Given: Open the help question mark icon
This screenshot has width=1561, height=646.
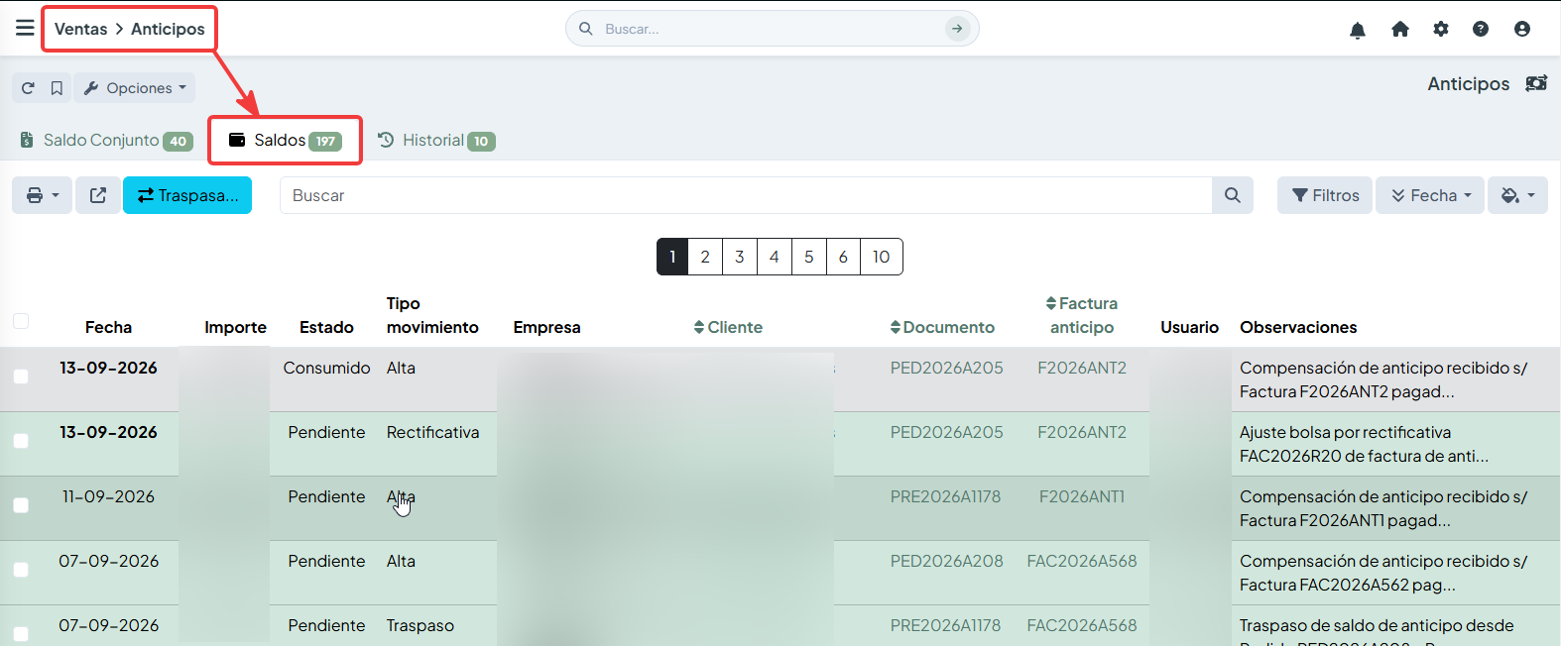Looking at the screenshot, I should pyautogui.click(x=1481, y=30).
